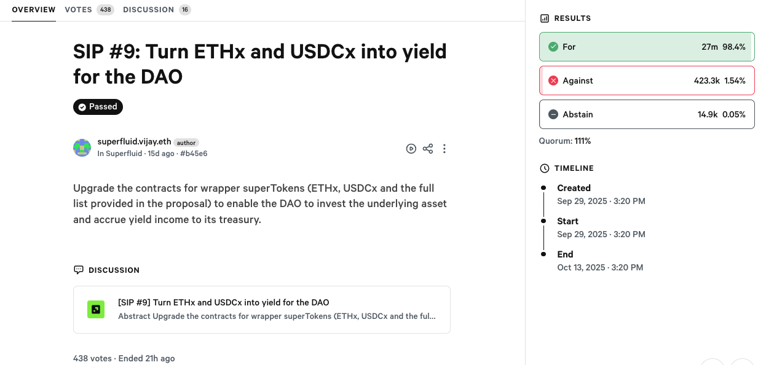Click the Superfluid space link under the author

[124, 154]
